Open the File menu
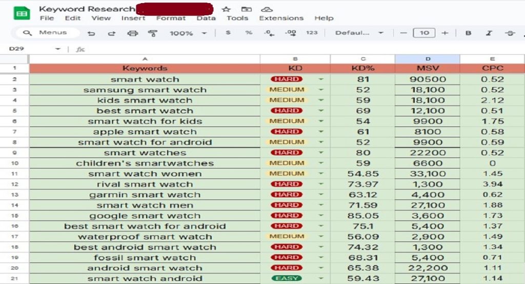 (x=47, y=18)
